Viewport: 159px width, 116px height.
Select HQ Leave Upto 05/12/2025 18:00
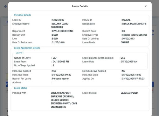(x=132, y=75)
